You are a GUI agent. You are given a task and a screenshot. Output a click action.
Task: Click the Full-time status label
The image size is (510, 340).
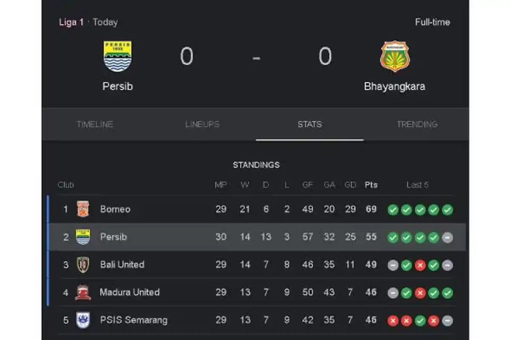point(432,22)
